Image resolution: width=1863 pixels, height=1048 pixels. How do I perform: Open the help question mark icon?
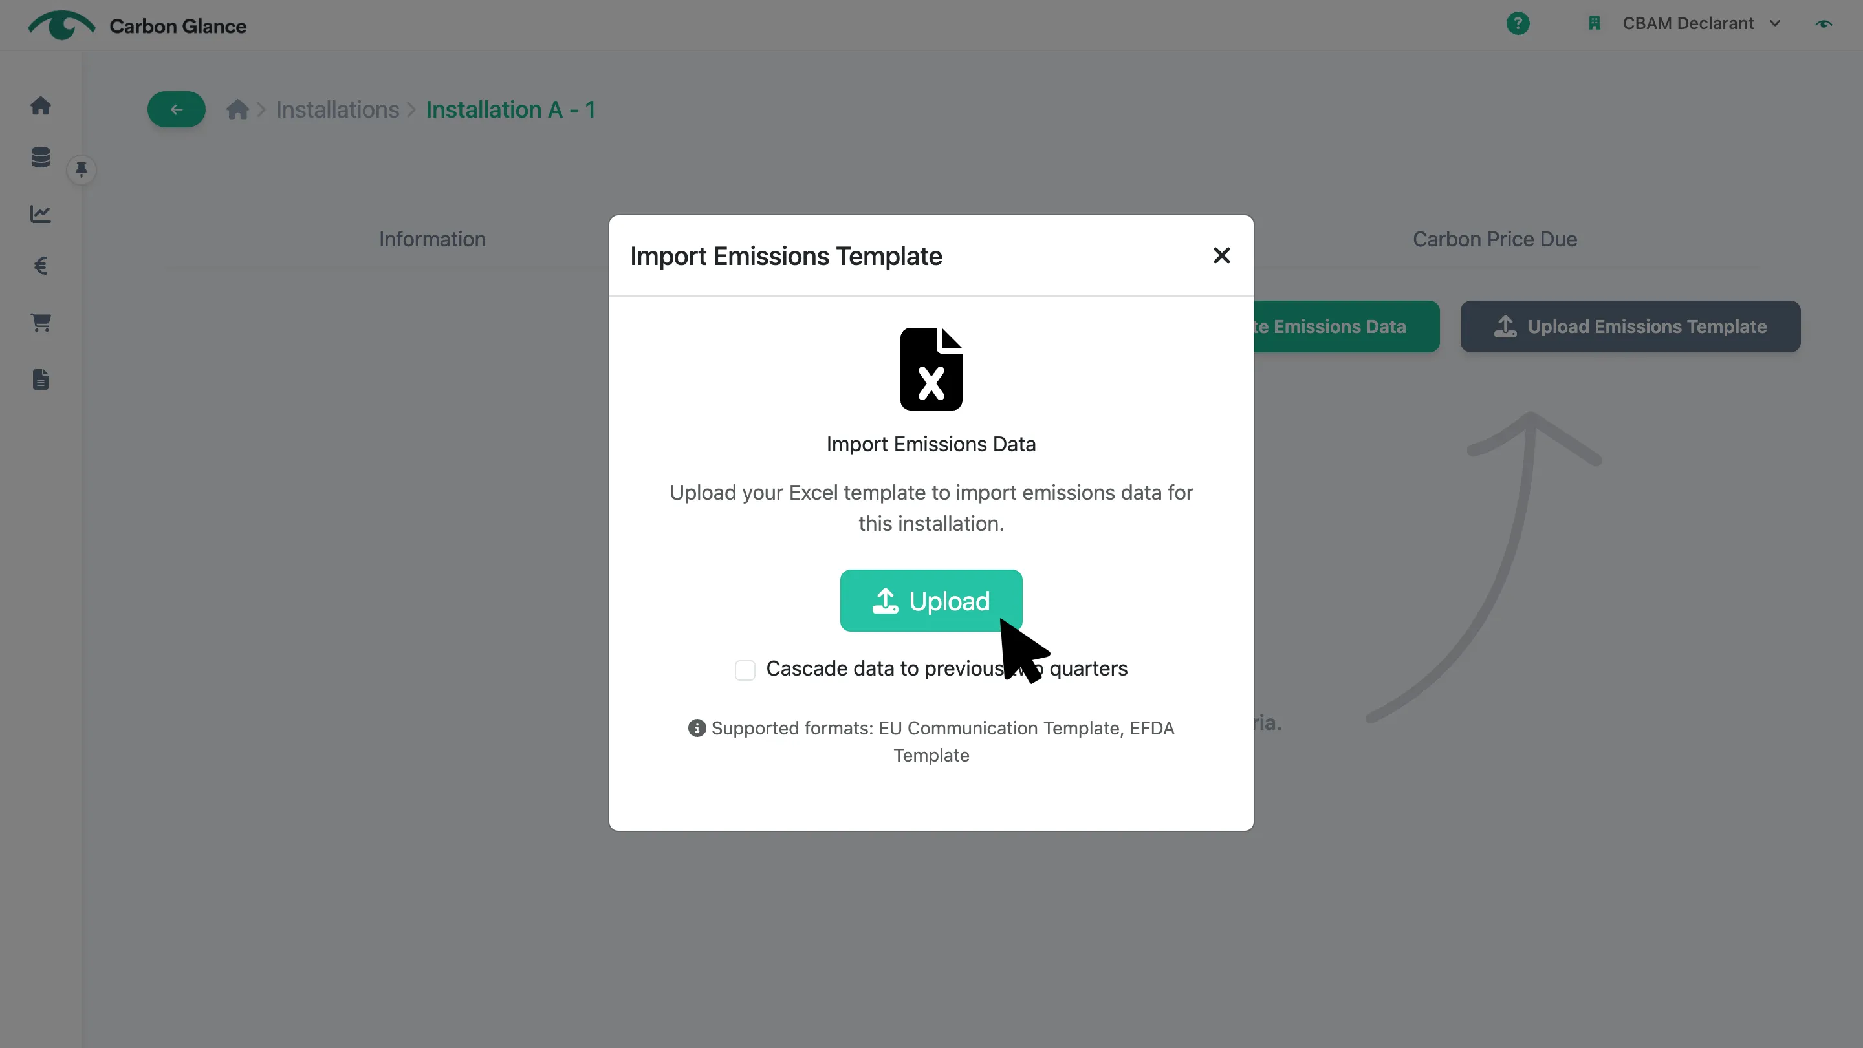(1518, 23)
